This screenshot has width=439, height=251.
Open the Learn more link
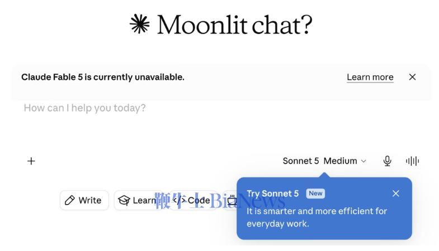[370, 77]
